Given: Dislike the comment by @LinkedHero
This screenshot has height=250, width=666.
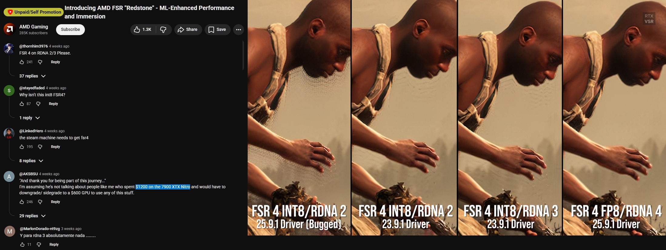Looking at the screenshot, I should (x=40, y=147).
